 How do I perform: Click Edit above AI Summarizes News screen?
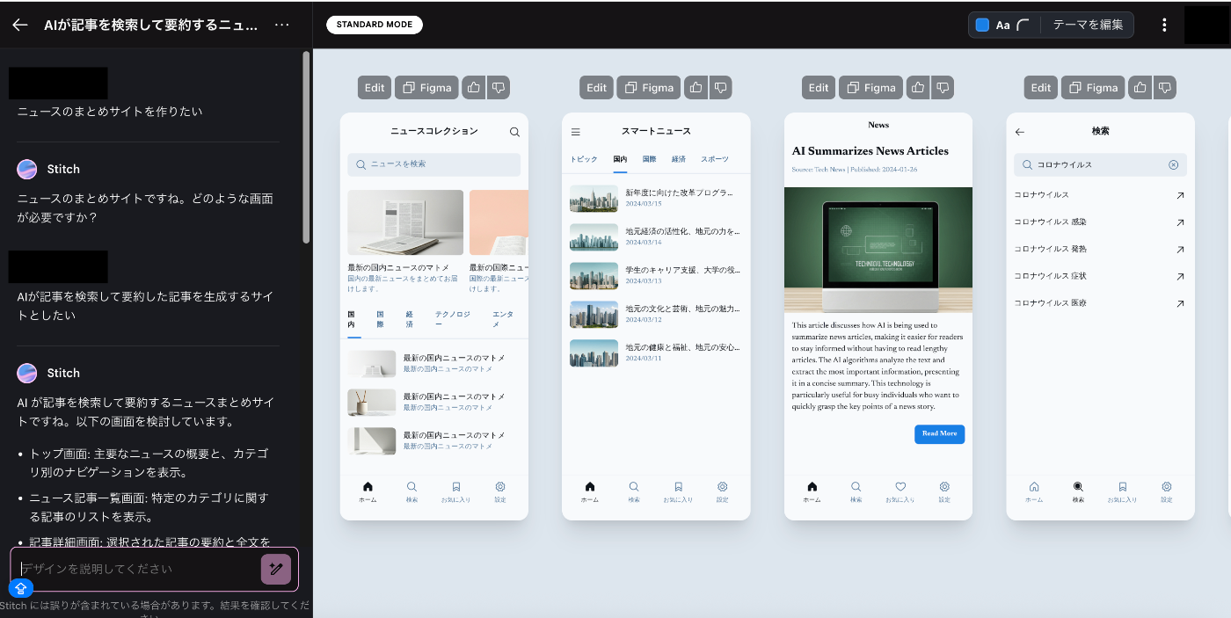pyautogui.click(x=819, y=87)
